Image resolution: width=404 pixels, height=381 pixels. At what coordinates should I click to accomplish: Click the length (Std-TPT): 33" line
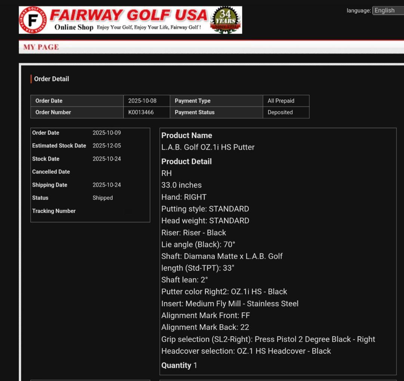[x=198, y=268]
